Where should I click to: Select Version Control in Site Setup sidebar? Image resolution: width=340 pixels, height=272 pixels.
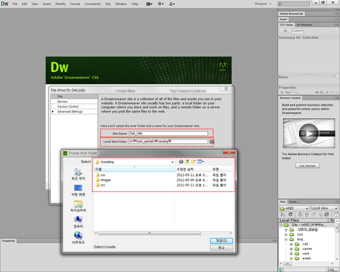coord(74,107)
